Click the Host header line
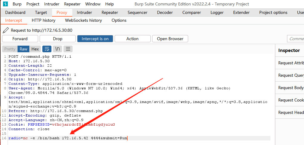Image resolution: width=304 pixels, height=145 pixels. pos(29,61)
